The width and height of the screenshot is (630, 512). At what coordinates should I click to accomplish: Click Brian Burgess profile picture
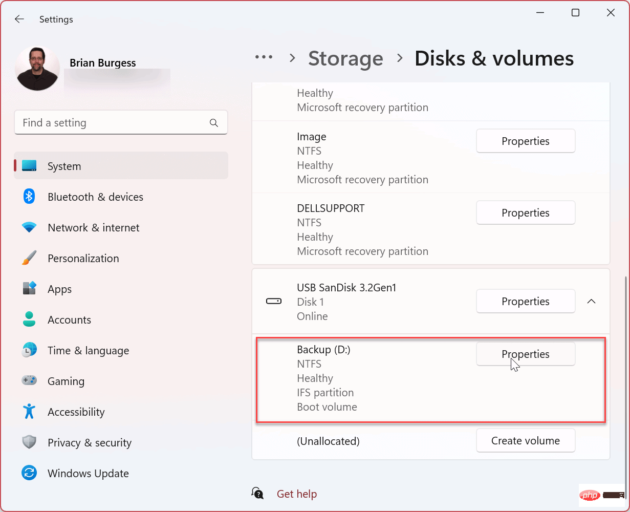37,69
